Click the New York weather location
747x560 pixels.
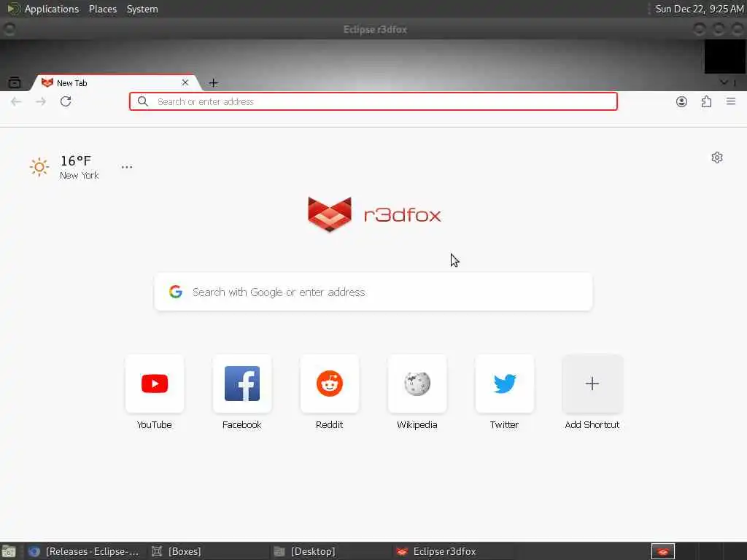(79, 175)
